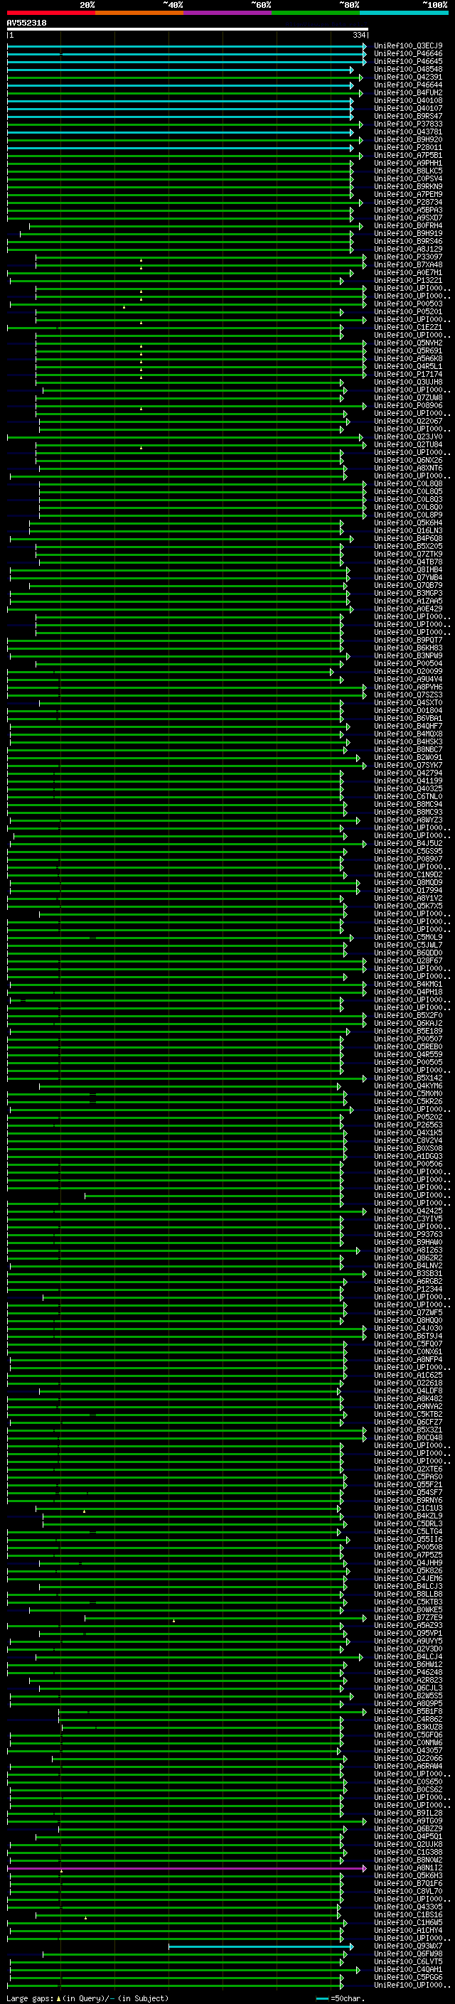This screenshot has height=2004, width=455.
Task: Select the UniRef100_B7Q1F6 label
Action: [408, 1882]
